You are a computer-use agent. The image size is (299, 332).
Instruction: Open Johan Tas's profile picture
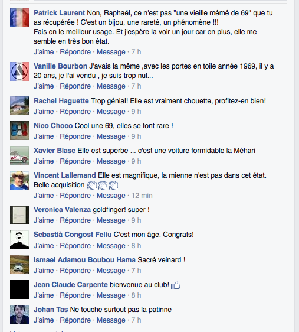(19, 314)
